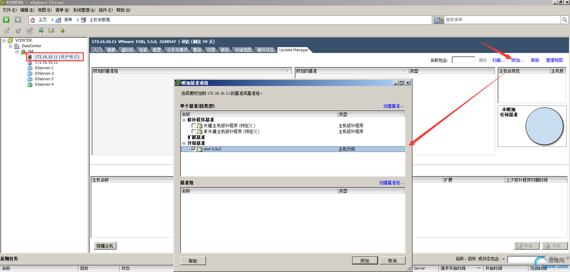Click the VCENTER server icon in tree
The image size is (570, 272).
pyautogui.click(x=10, y=41)
